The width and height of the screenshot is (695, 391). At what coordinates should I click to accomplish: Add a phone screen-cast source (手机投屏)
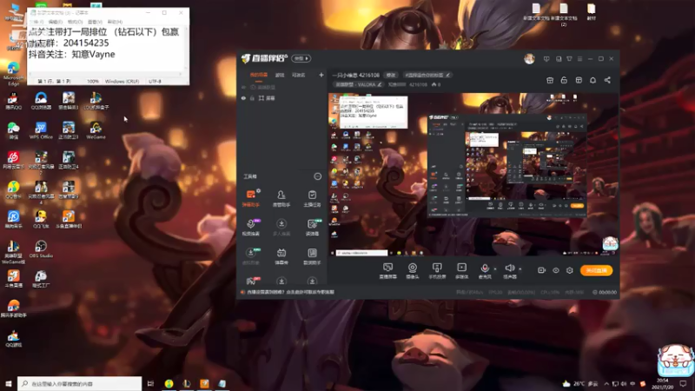(x=437, y=270)
